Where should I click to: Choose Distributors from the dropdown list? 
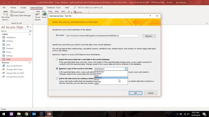tap(111, 72)
